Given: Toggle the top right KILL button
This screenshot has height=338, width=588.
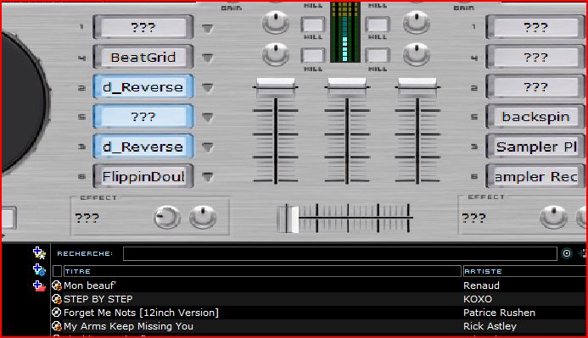Looking at the screenshot, I should 378,25.
